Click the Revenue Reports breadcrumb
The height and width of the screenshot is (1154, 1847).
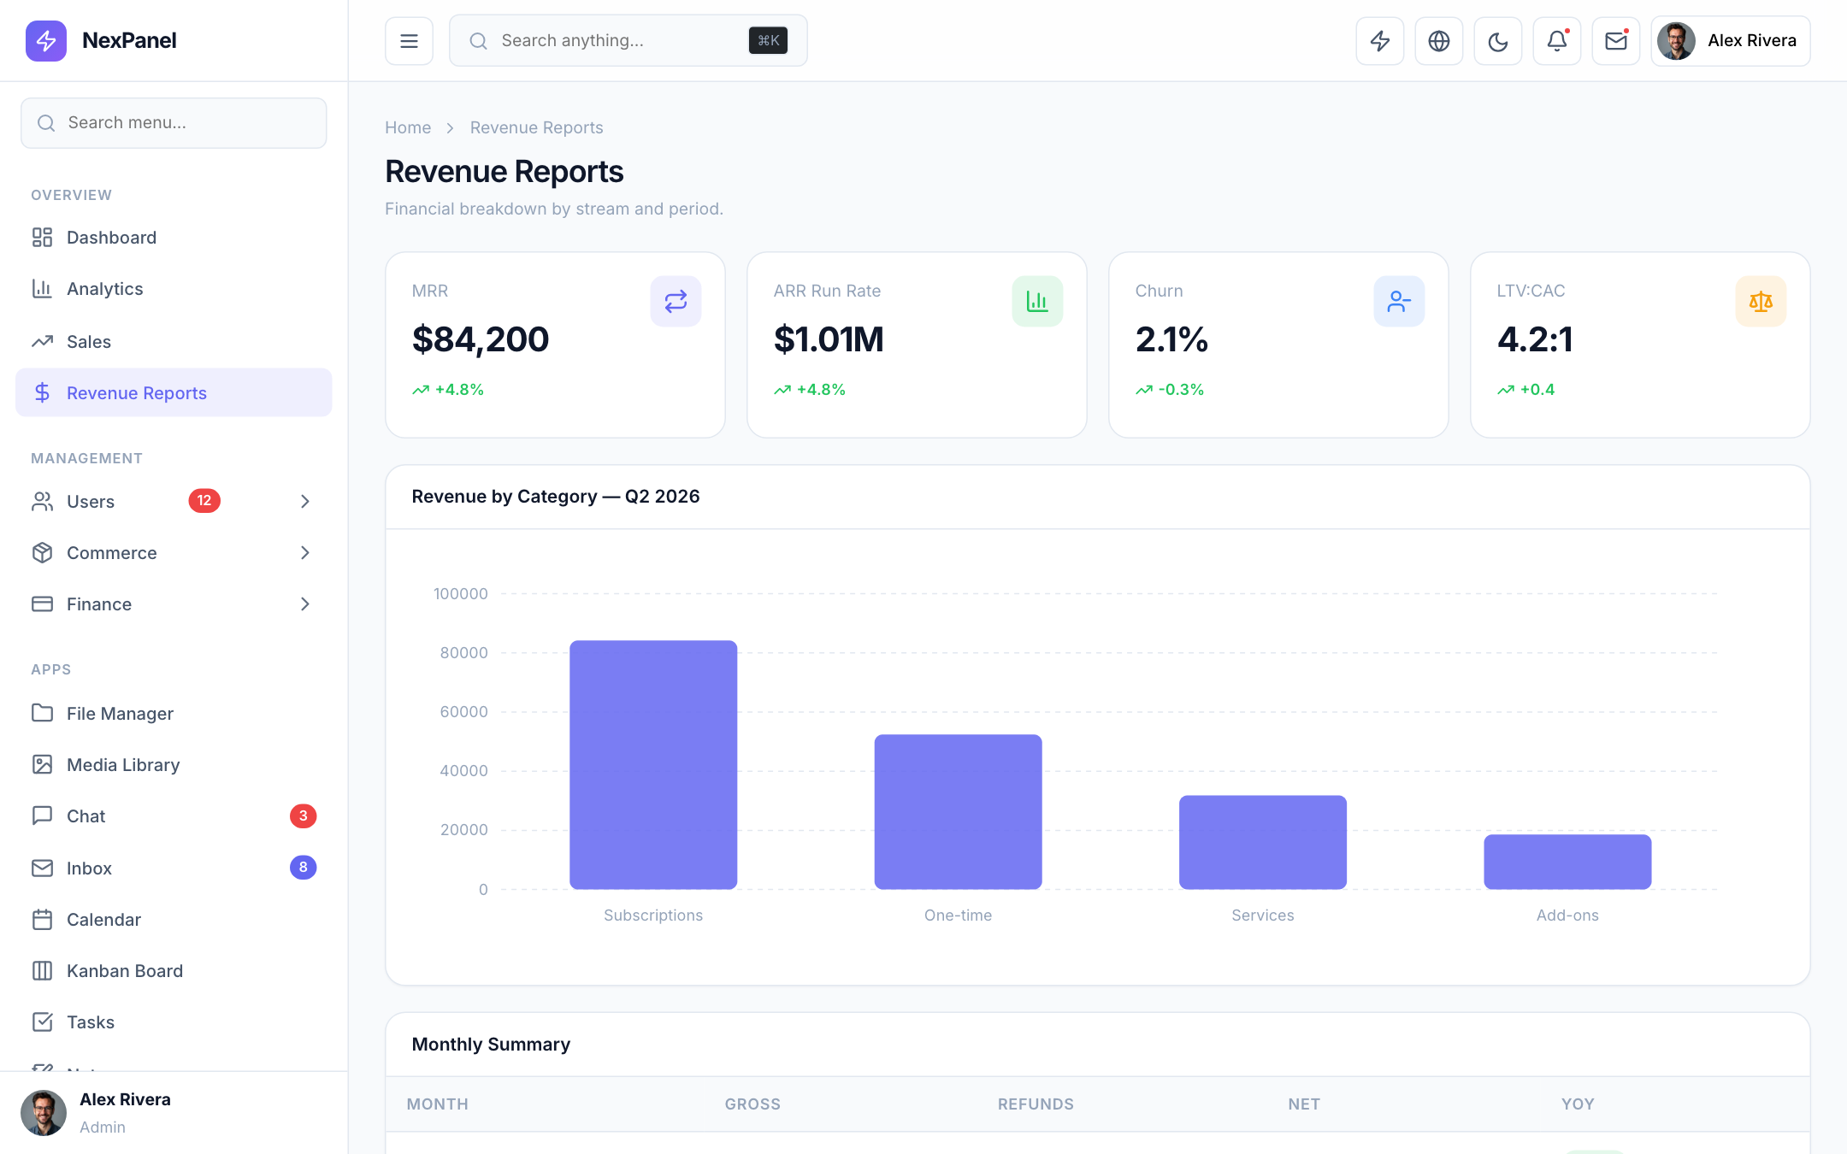[536, 127]
